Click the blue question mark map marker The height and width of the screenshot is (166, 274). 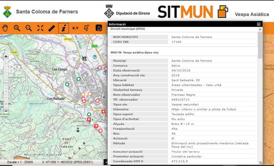click(95, 57)
